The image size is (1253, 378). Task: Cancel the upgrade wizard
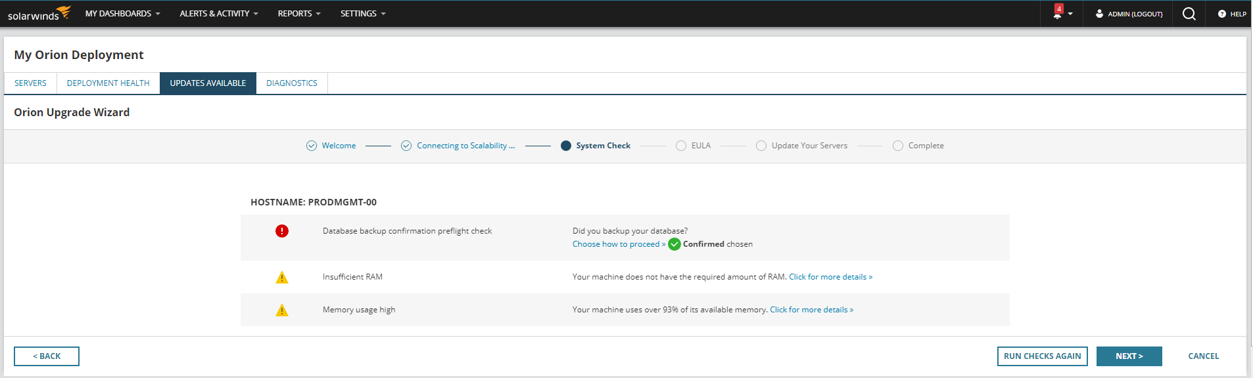click(1203, 356)
